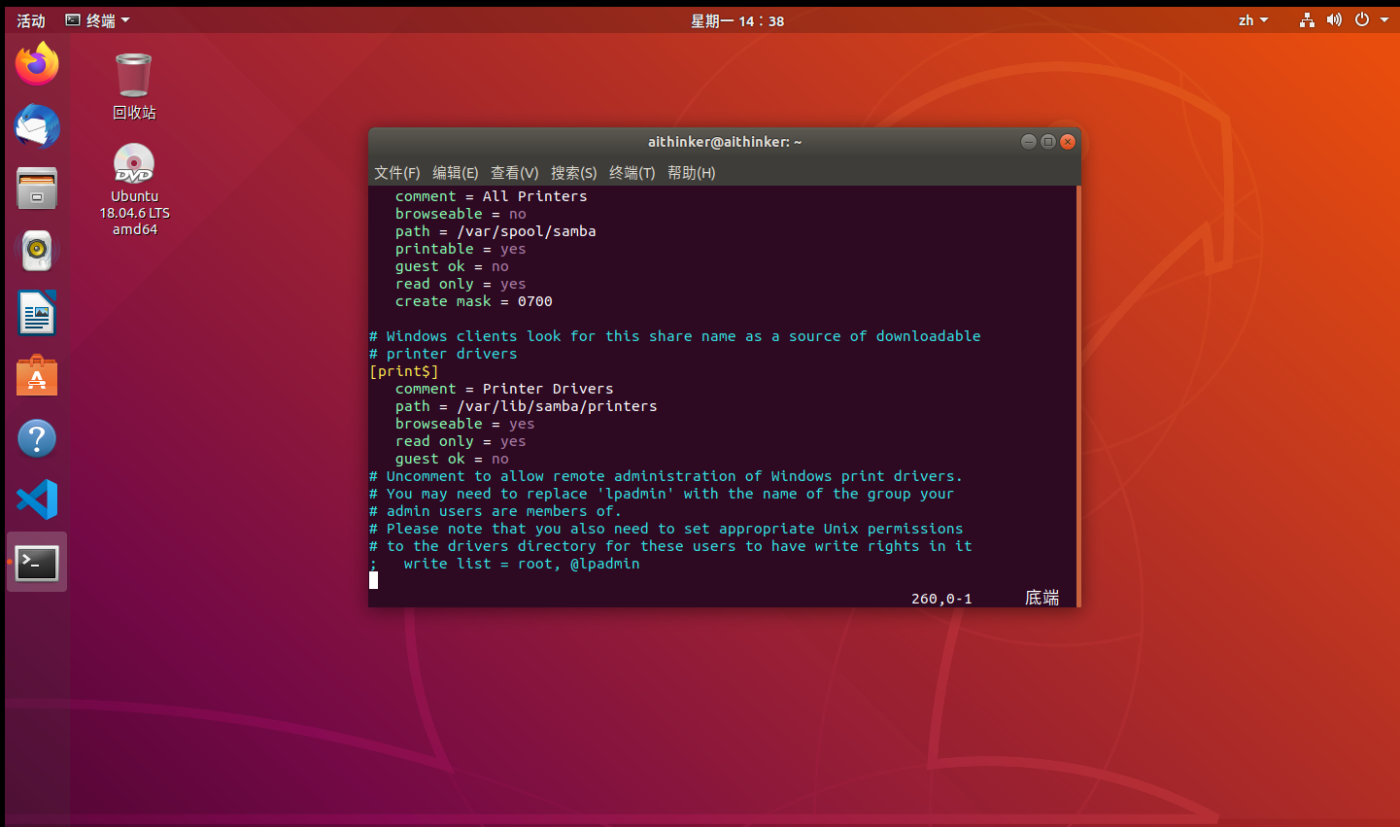Minimize the terminal window
The image size is (1400, 827).
[1029, 142]
